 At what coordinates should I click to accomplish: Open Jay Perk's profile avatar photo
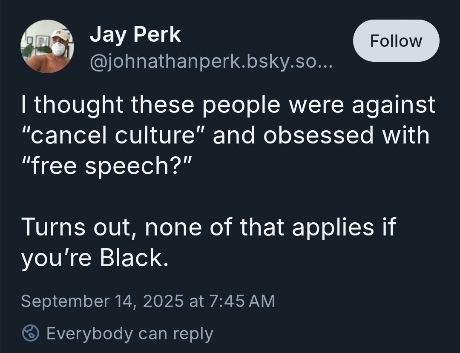pos(47,47)
